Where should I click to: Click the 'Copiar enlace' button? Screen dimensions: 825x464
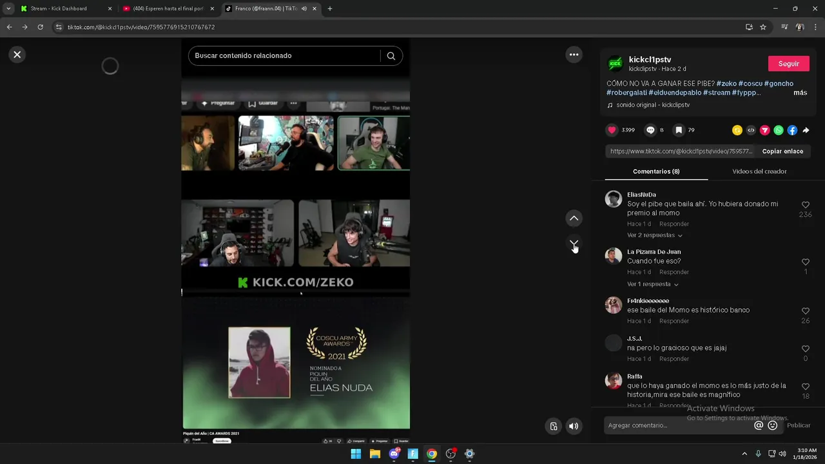tap(782, 151)
